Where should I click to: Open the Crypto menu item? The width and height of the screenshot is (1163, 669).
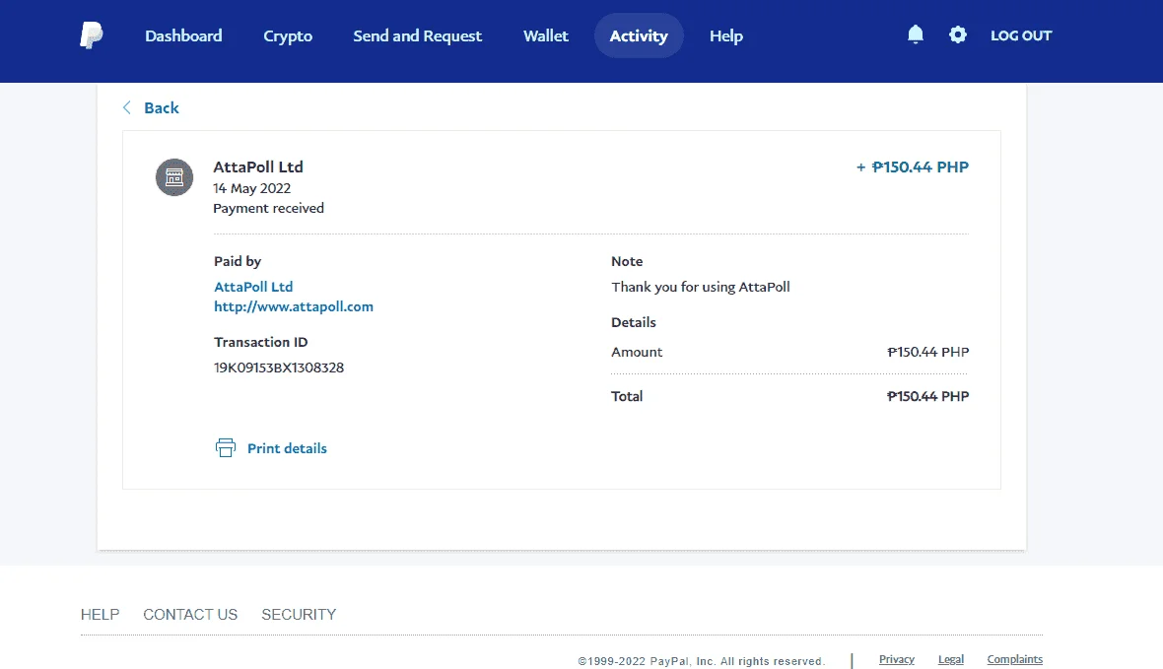click(288, 35)
